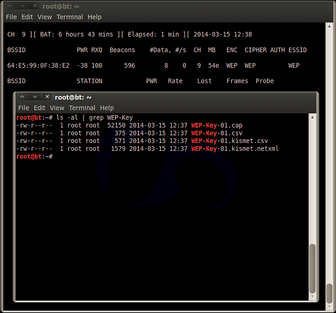336x313 pixels.
Task: Click file size 375
Action: point(120,133)
